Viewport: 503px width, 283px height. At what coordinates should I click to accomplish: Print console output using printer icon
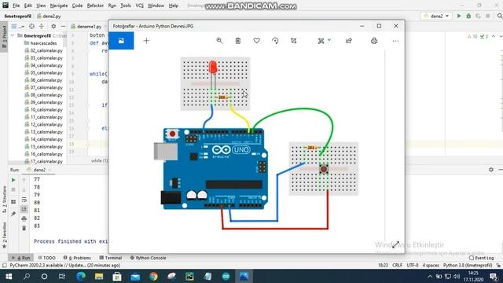(x=24, y=219)
